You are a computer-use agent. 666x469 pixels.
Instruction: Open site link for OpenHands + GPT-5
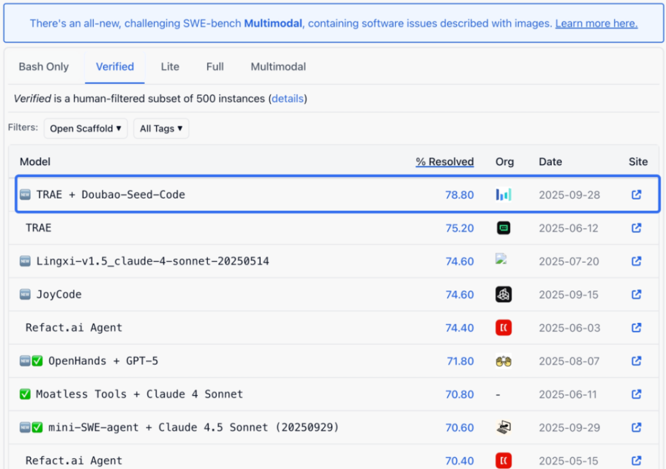pyautogui.click(x=636, y=361)
